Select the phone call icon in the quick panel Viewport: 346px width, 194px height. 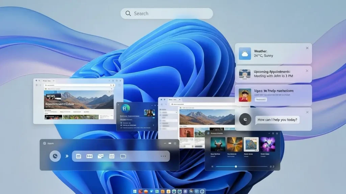click(55, 156)
